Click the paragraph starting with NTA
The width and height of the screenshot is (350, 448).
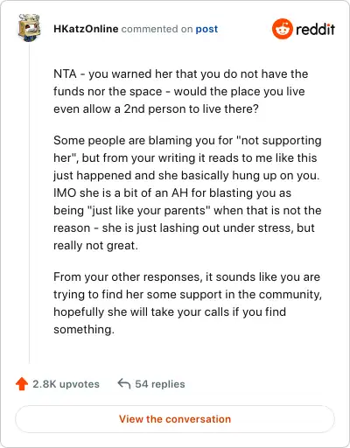181,91
